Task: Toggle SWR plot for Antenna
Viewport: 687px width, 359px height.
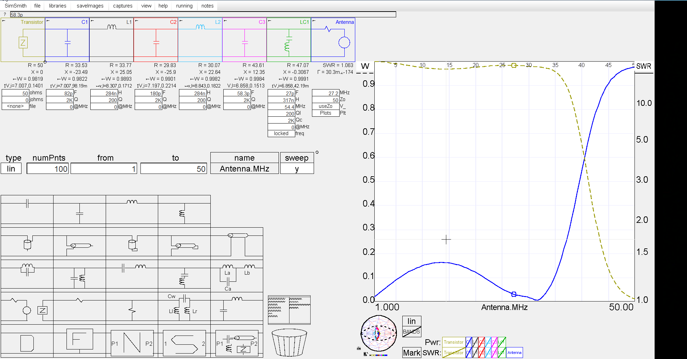Action: [514, 353]
